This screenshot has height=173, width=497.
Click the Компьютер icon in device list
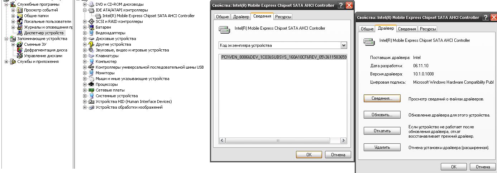click(x=91, y=61)
